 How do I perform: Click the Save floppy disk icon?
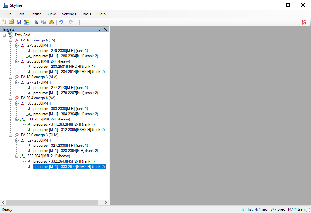19,22
